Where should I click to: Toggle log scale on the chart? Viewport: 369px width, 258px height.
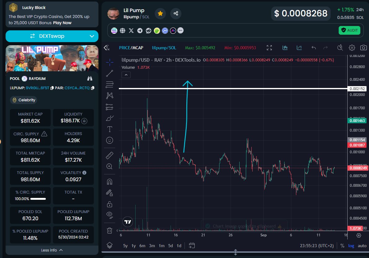pyautogui.click(x=351, y=246)
